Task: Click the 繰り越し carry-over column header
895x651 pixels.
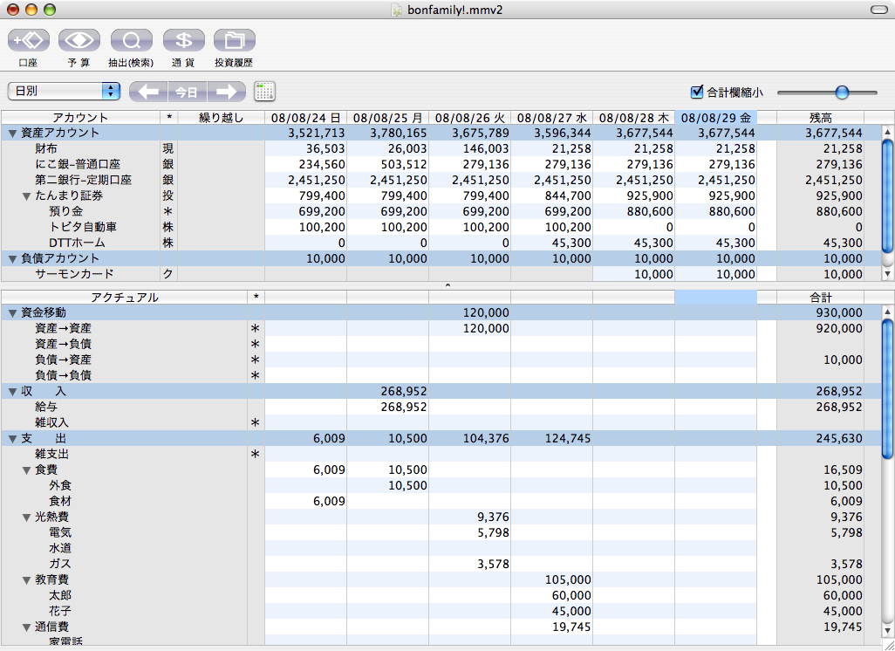Action: point(221,118)
